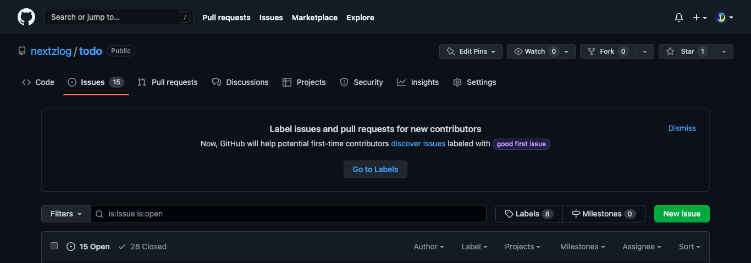Expand the star lists arrow
The image size is (751, 263).
tap(724, 52)
